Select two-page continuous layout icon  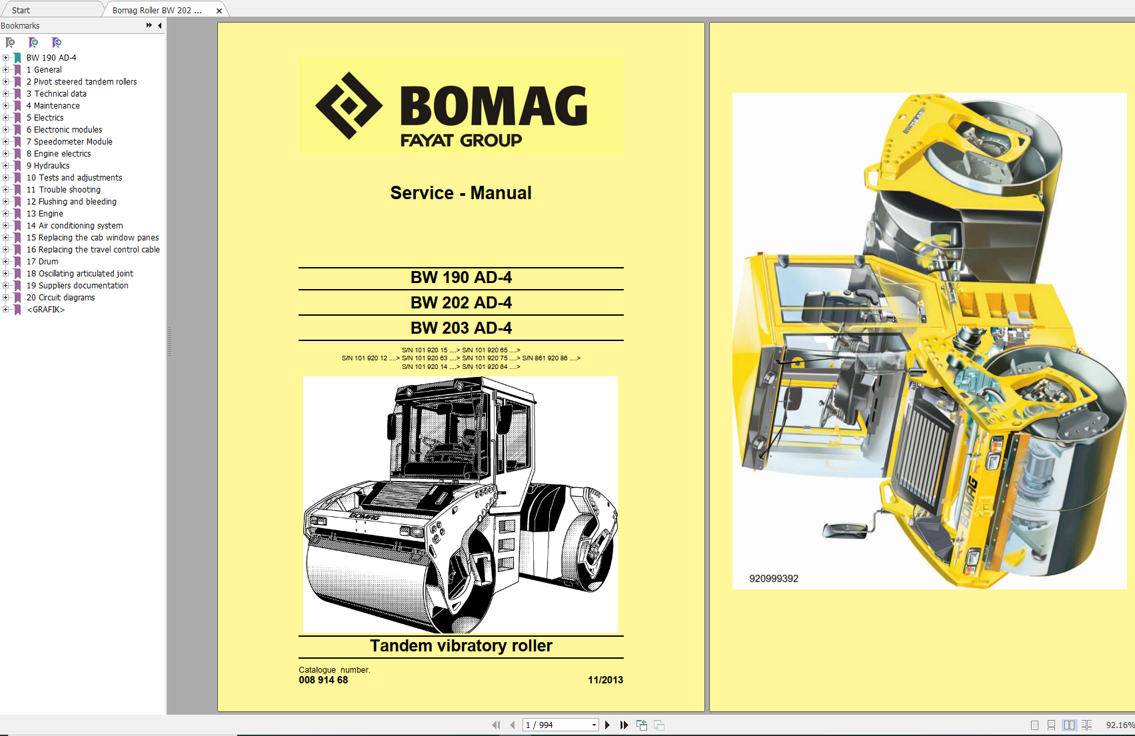pos(1086,725)
